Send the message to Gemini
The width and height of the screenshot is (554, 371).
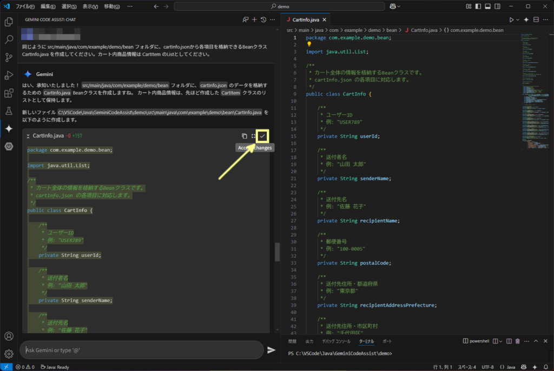point(271,350)
